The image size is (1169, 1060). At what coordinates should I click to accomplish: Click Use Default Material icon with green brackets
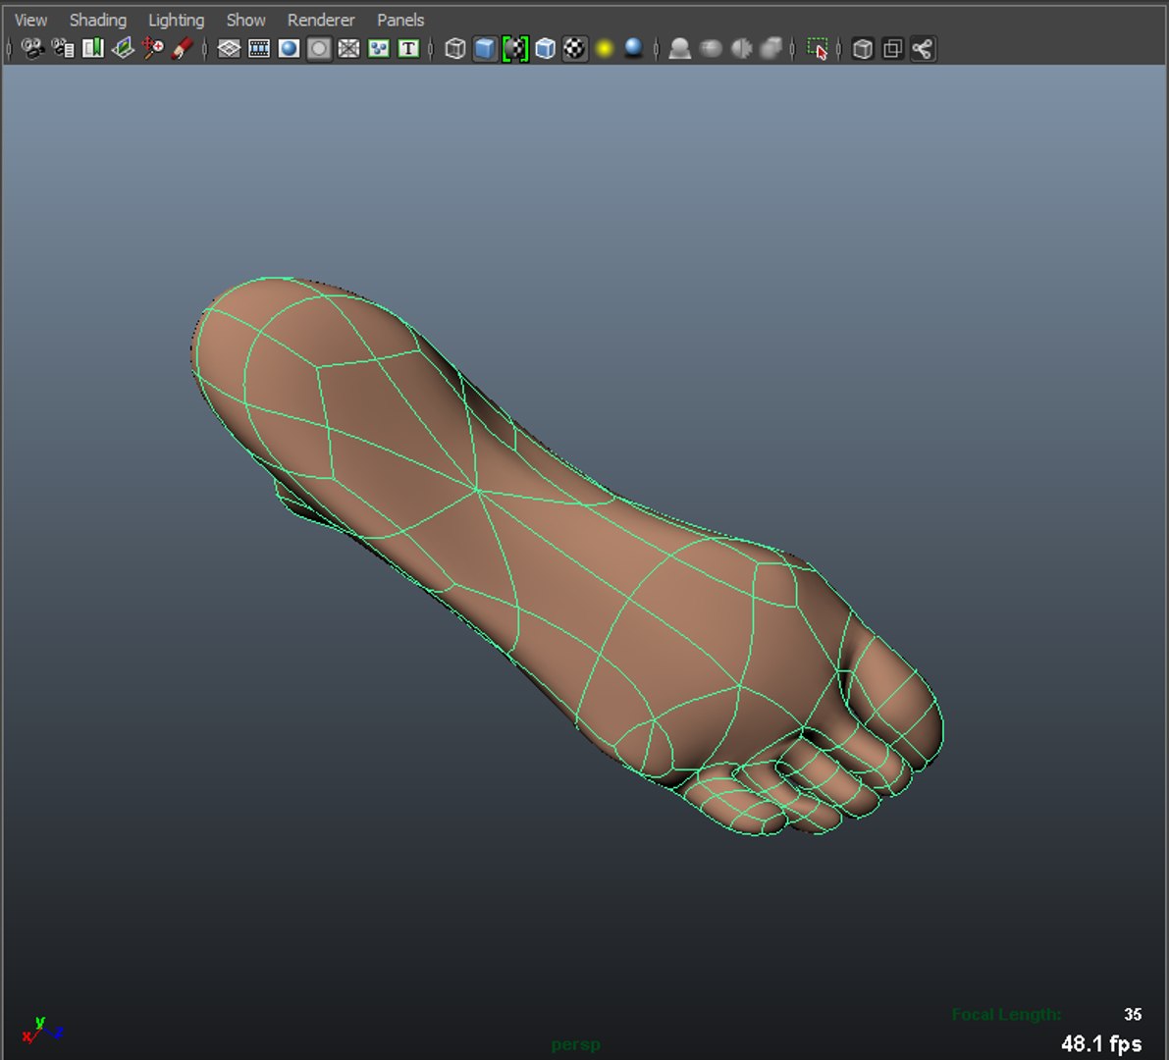(x=515, y=49)
